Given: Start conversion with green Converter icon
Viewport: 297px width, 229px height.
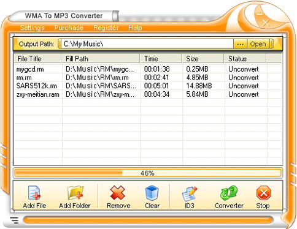Looking at the screenshot, I should click(x=229, y=193).
